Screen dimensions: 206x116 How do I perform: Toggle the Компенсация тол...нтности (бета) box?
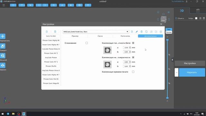pyautogui.click(x=133, y=43)
